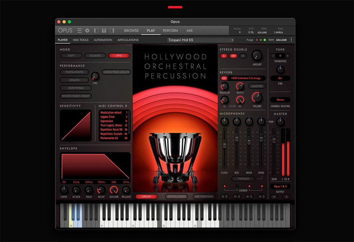Adjust the envelope Decay knob
The width and height of the screenshot is (354, 242).
[x=101, y=190]
